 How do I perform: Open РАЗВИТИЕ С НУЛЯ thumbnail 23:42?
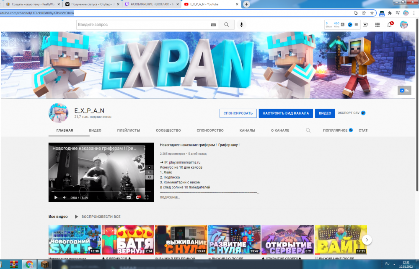(234, 240)
